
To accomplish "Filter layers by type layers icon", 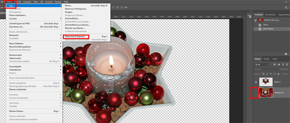I will [283, 64].
